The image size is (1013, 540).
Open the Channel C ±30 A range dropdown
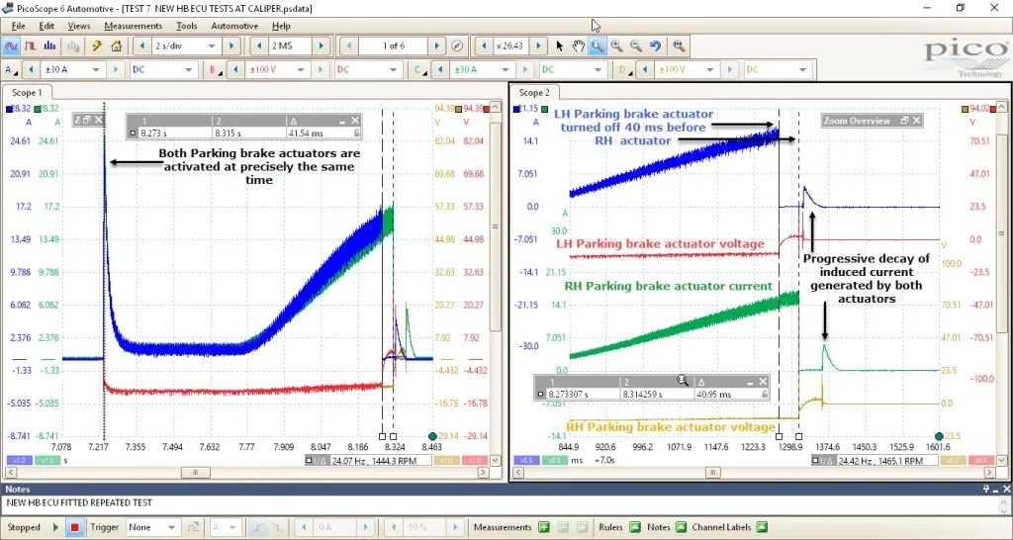(506, 69)
